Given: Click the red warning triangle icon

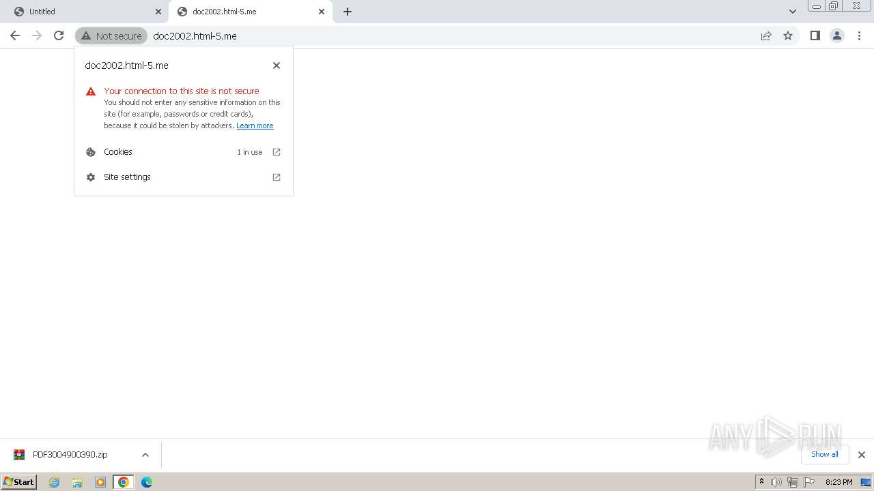Looking at the screenshot, I should (x=90, y=91).
